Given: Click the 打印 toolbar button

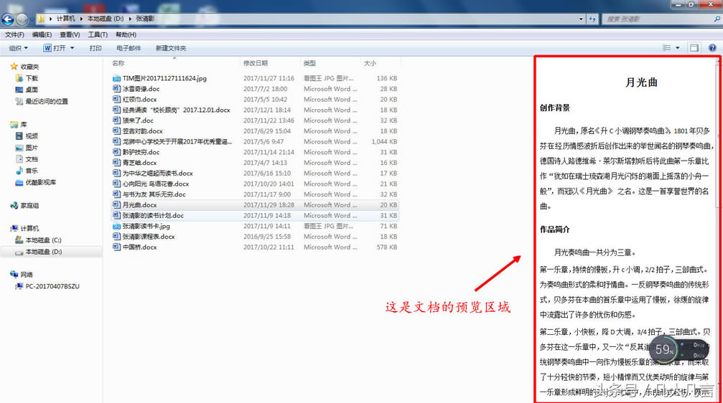Looking at the screenshot, I should click(95, 48).
